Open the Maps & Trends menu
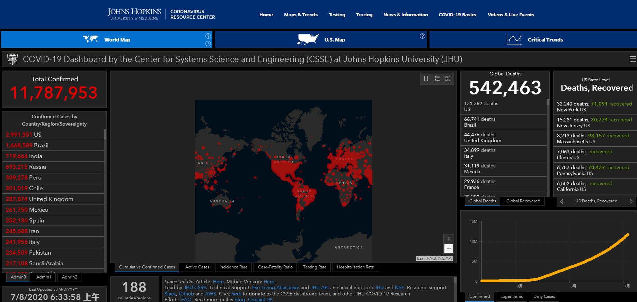Viewport: 637px width, 302px height. 301,15
